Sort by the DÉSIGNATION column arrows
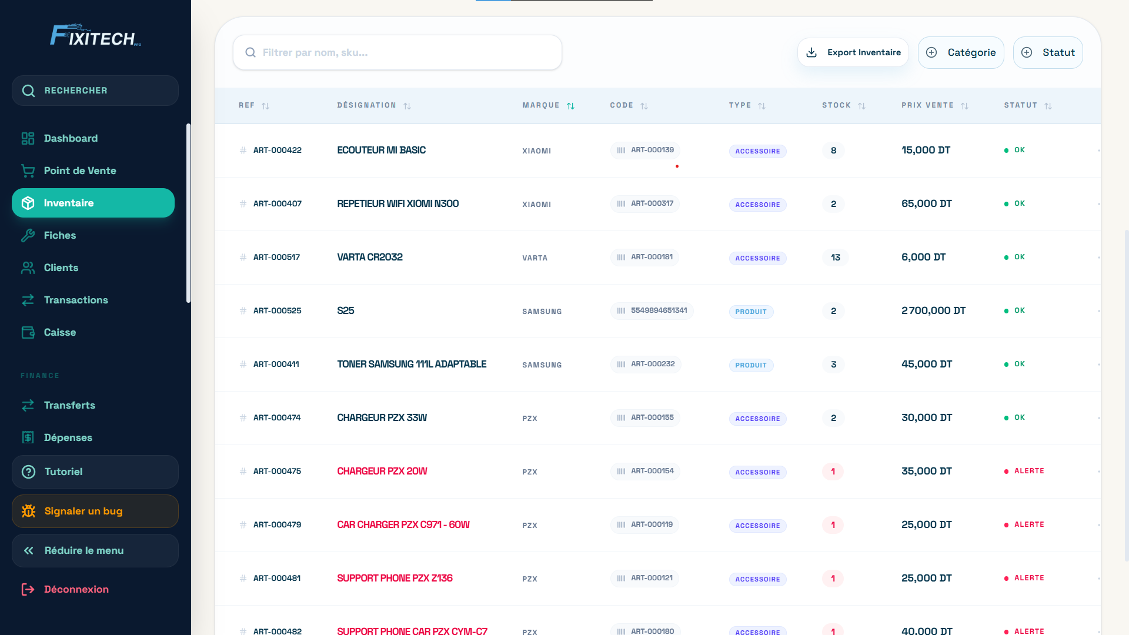The width and height of the screenshot is (1129, 635). pos(407,106)
